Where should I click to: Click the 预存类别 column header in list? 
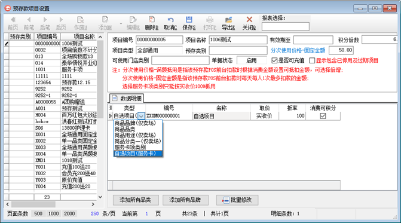[21, 36]
